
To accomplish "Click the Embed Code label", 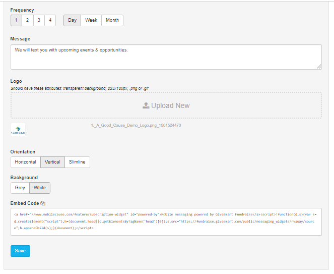I will tap(25, 203).
